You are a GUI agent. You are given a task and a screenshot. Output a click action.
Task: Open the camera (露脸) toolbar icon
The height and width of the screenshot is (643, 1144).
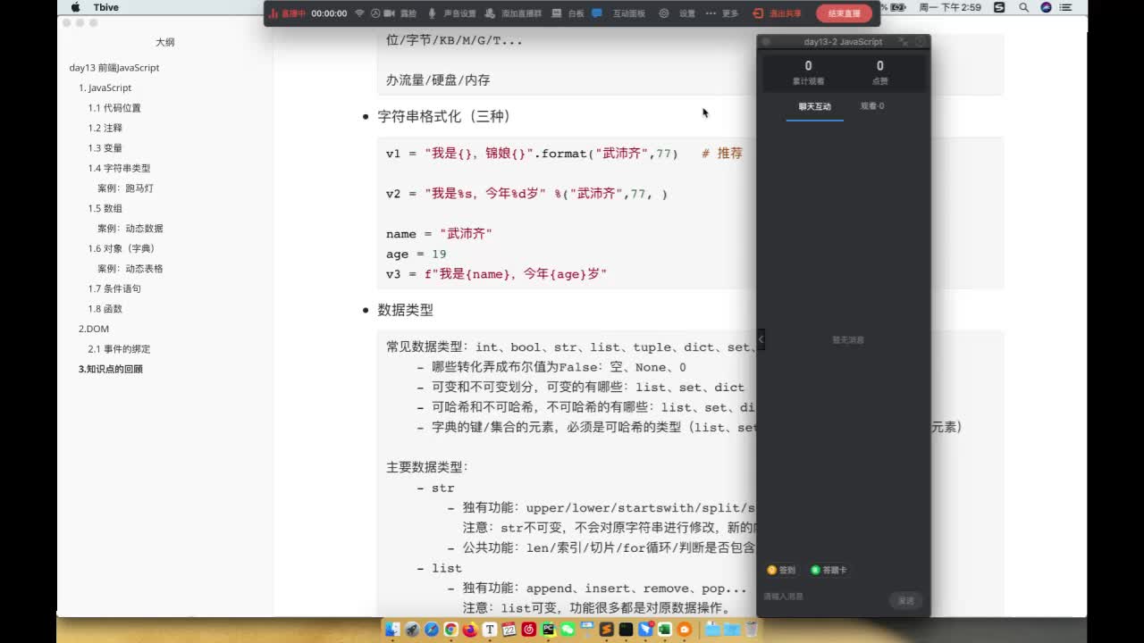point(388,13)
